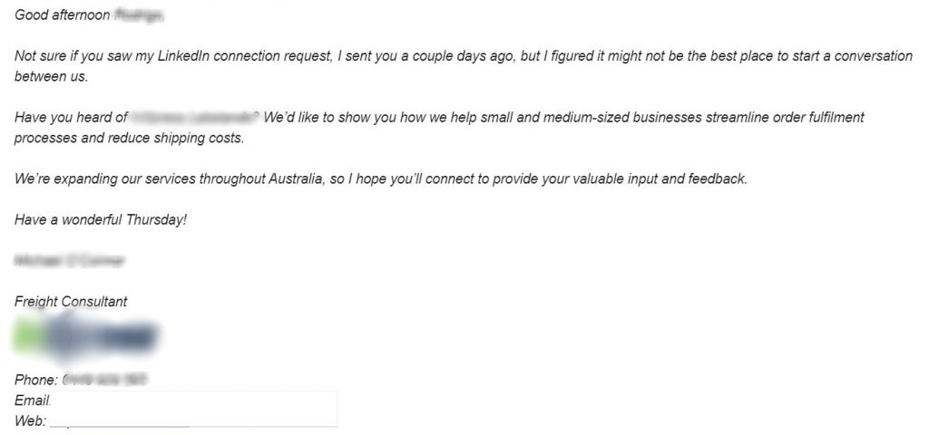The image size is (929, 435).
Task: Click the underlined website link after Web:
Action: click(x=120, y=422)
